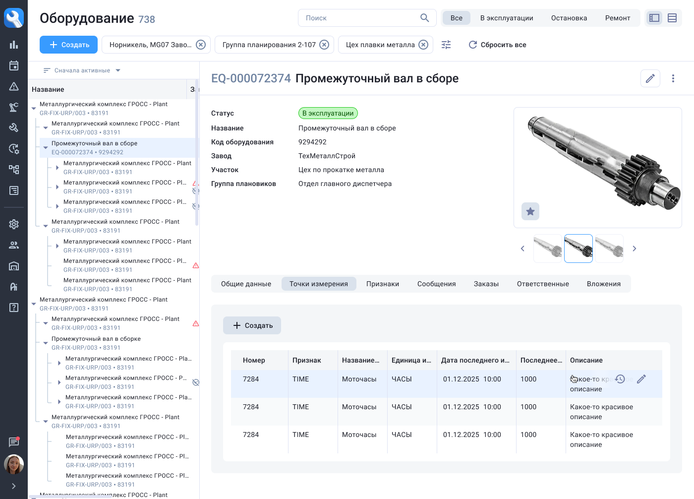
Task: Click the pencil edit icon beside equipment title
Action: point(650,78)
